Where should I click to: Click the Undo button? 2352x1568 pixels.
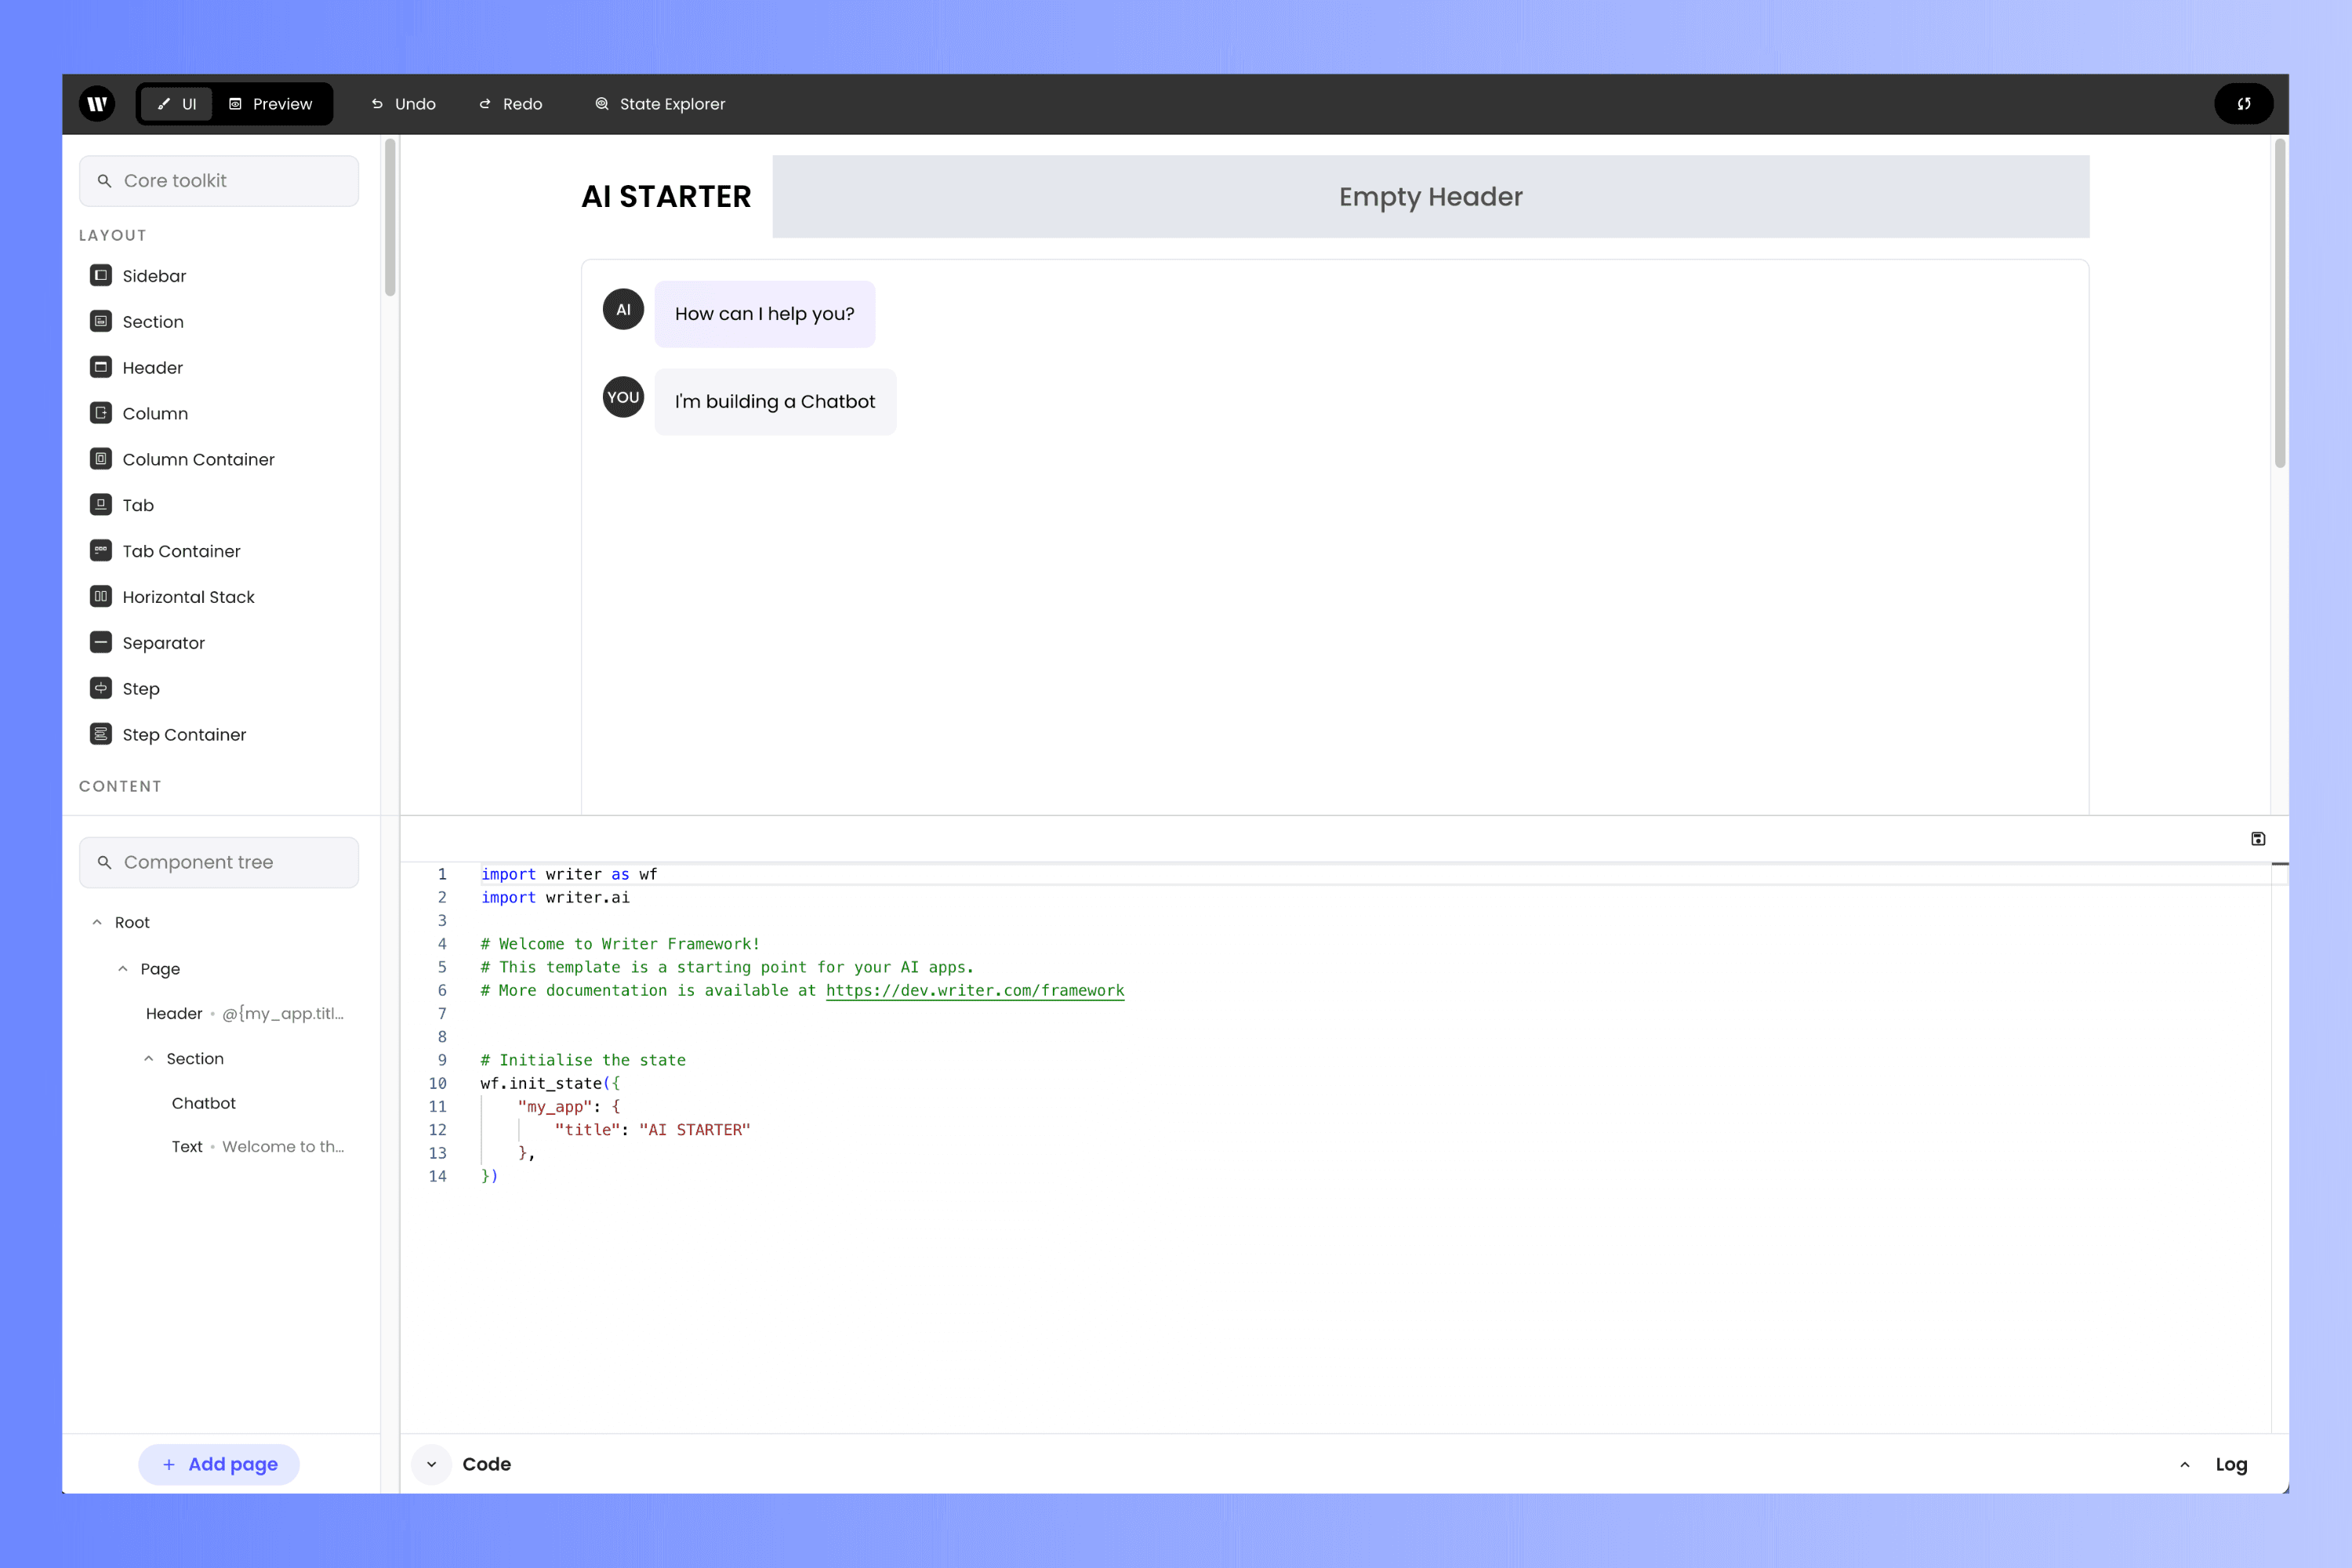[404, 104]
